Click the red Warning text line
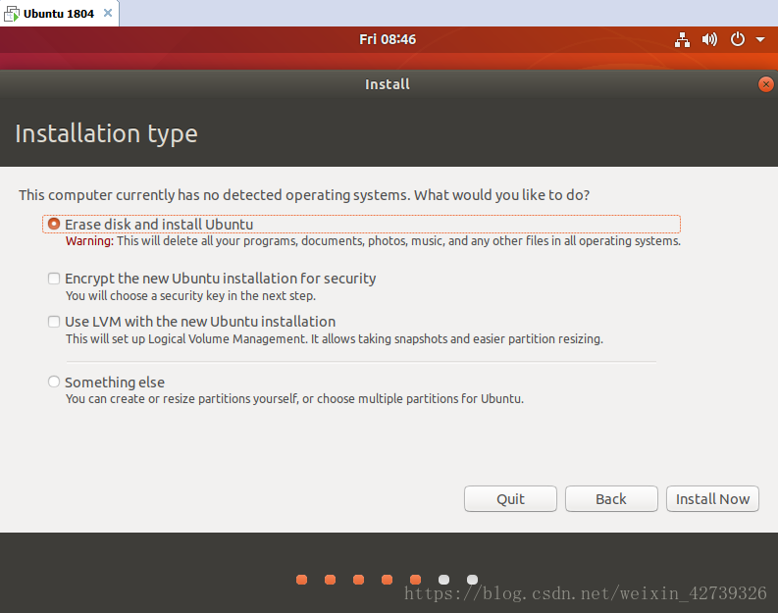 click(x=373, y=241)
